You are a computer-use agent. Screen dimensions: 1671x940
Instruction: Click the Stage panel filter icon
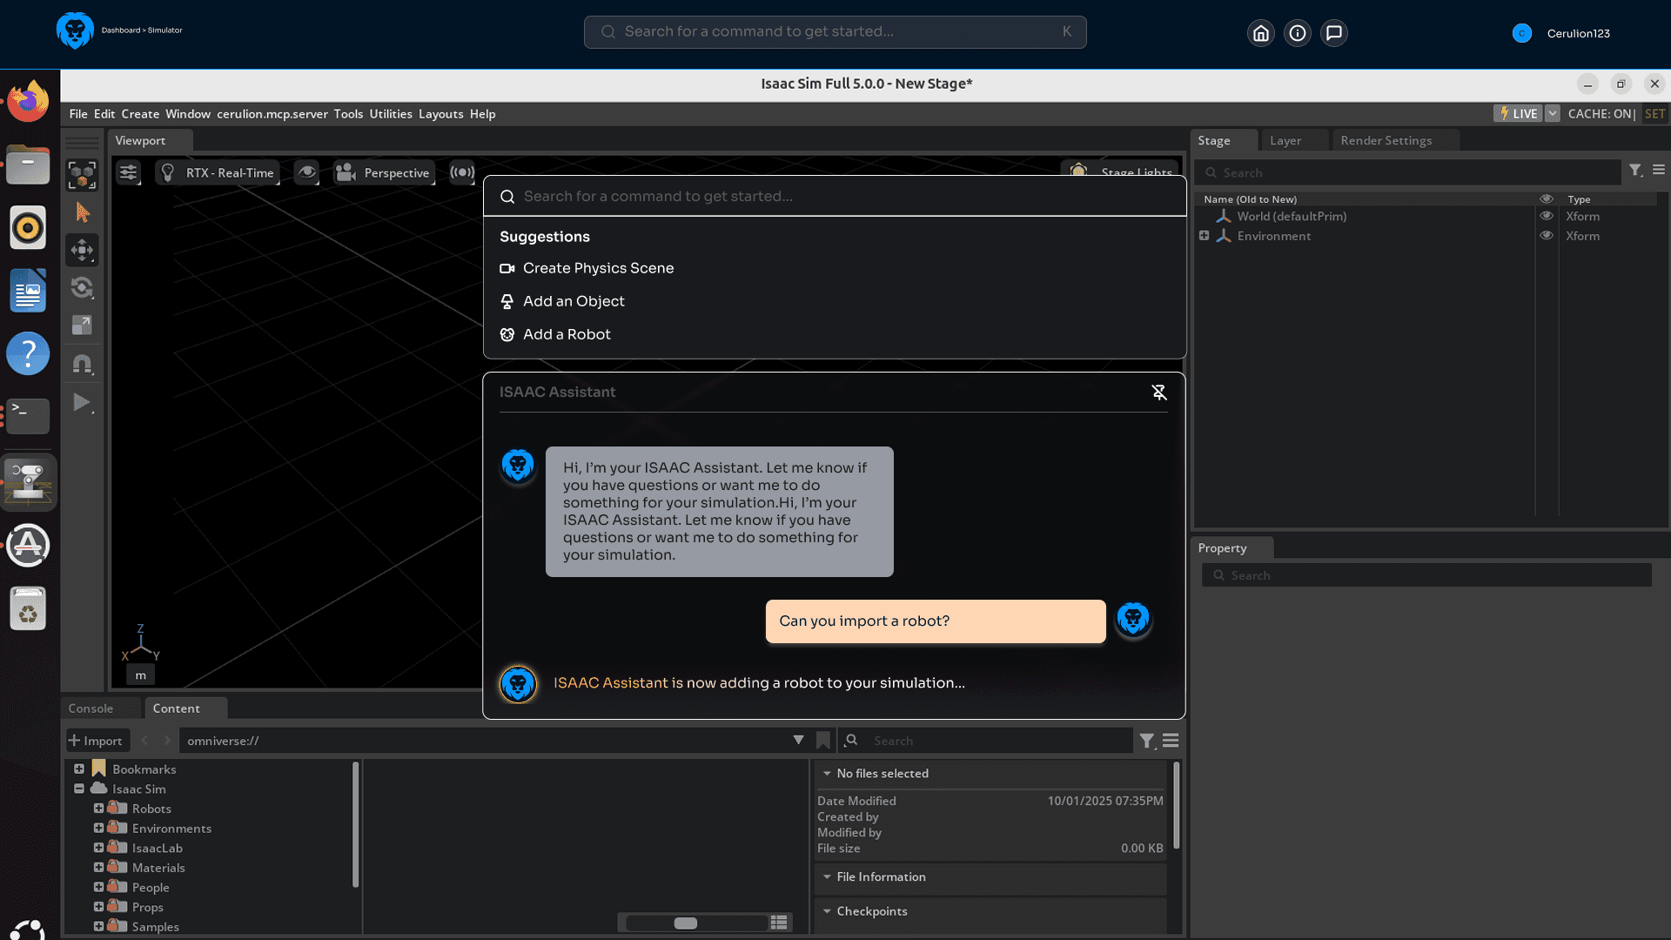1635,171
